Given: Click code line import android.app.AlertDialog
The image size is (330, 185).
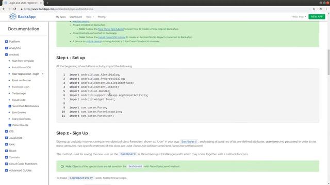Looking at the screenshot, I should (x=95, y=75).
